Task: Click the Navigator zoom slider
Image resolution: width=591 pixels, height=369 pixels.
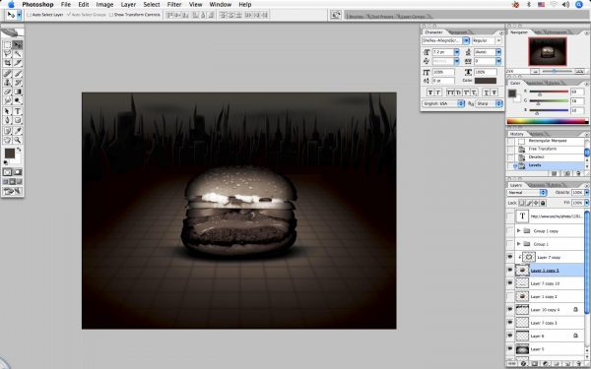Action: click(554, 71)
